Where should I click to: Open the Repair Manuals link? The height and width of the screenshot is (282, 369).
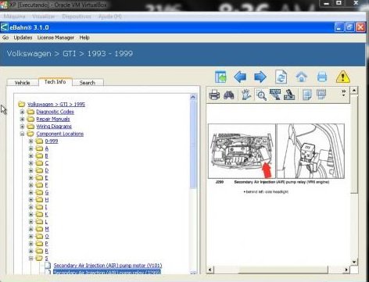click(53, 119)
